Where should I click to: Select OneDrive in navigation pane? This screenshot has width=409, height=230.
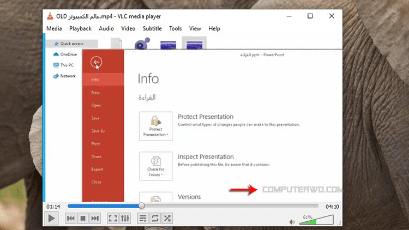click(x=65, y=55)
